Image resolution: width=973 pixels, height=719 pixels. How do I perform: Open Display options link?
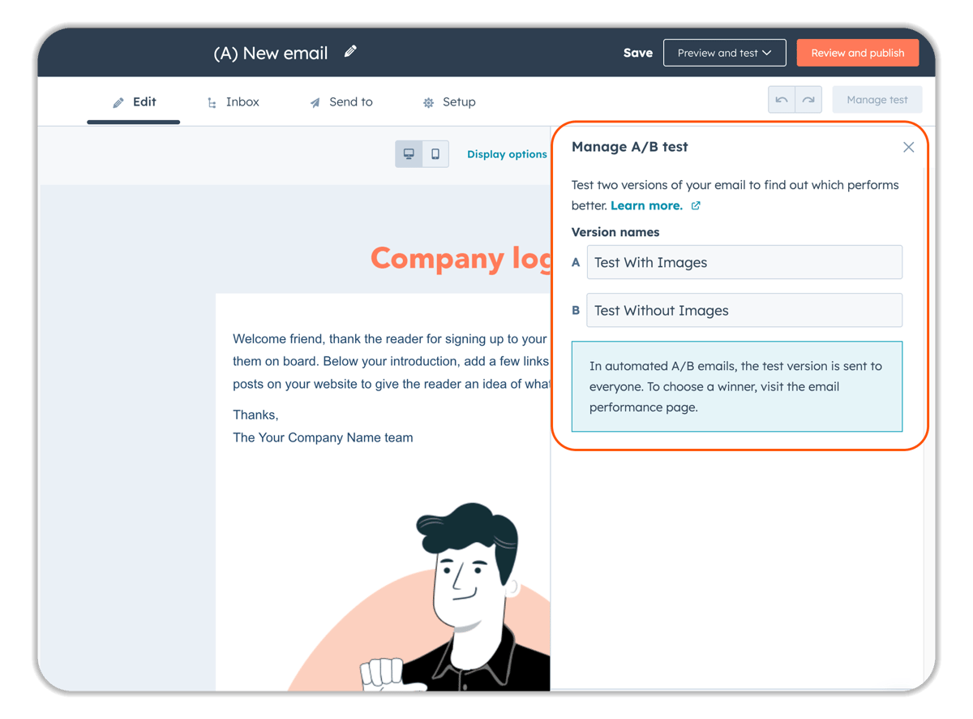[x=507, y=154]
